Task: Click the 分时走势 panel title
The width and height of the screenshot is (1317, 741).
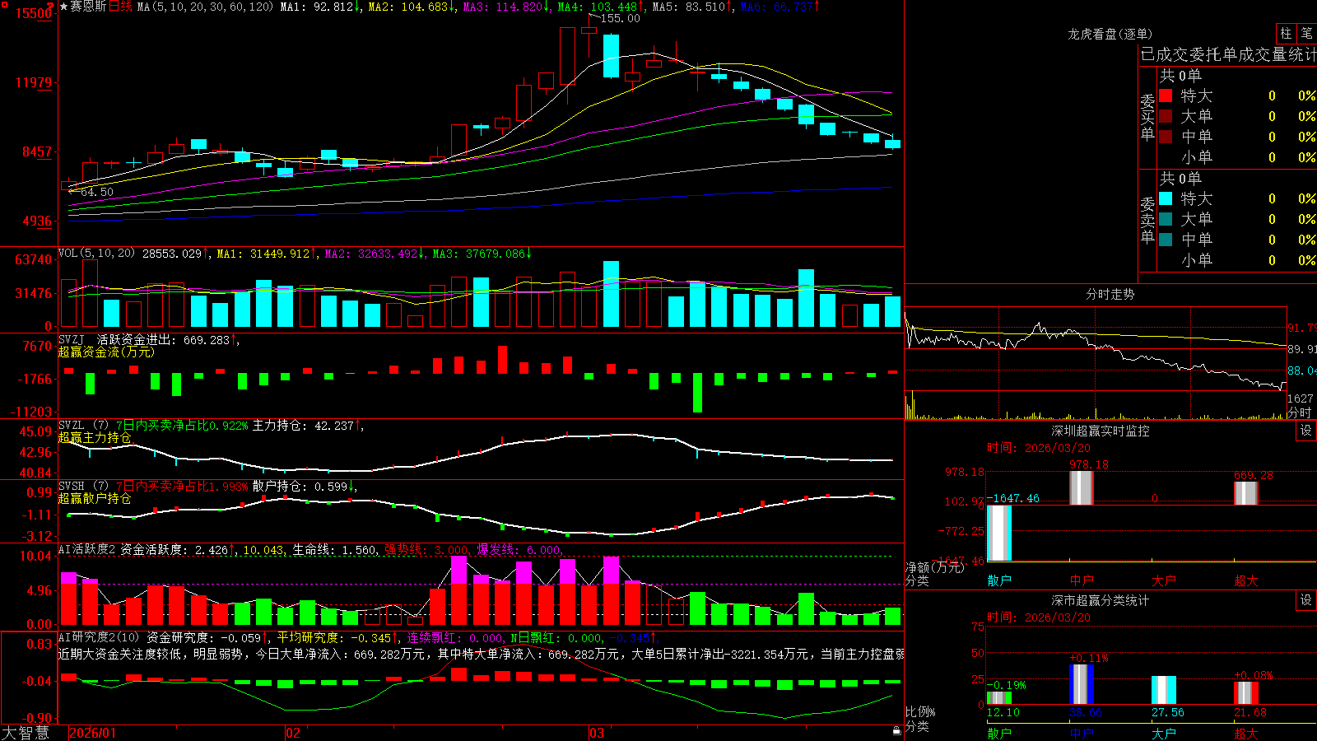Action: pos(1110,294)
